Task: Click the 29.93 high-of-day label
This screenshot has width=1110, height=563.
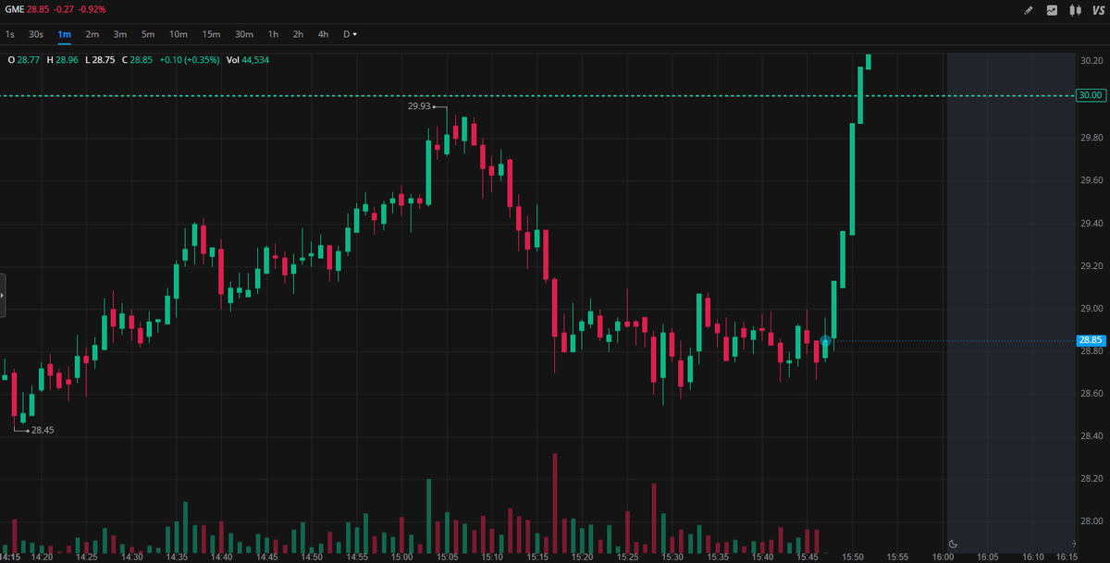Action: click(x=417, y=106)
